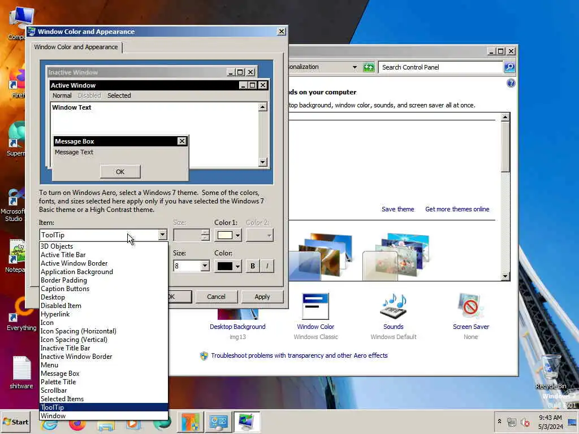Select the Everything desktop shortcut

(21, 314)
